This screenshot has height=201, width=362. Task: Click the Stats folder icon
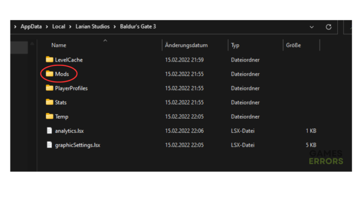pyautogui.click(x=49, y=102)
